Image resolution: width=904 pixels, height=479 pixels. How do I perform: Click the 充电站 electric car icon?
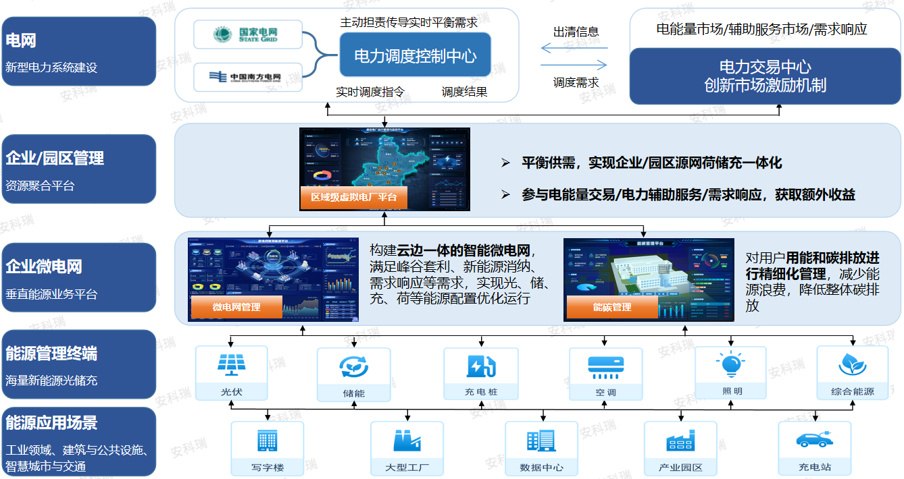click(814, 441)
